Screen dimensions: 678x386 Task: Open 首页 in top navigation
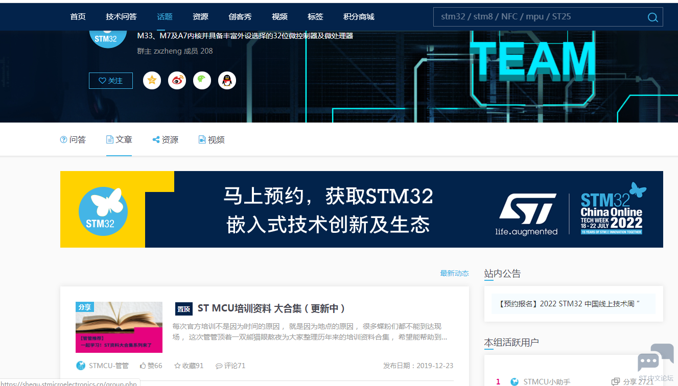78,17
